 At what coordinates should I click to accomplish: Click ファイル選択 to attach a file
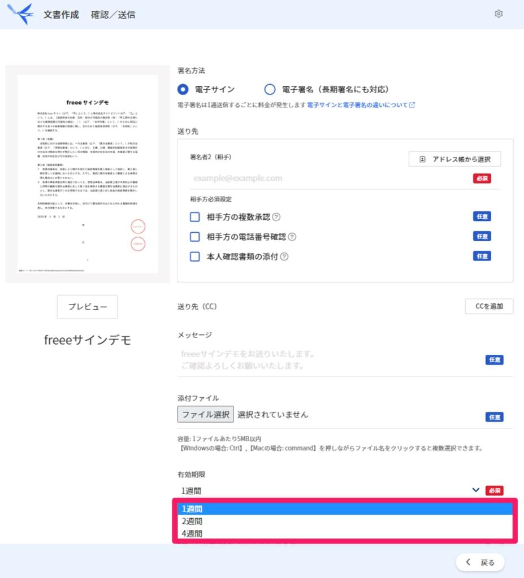[x=205, y=414]
